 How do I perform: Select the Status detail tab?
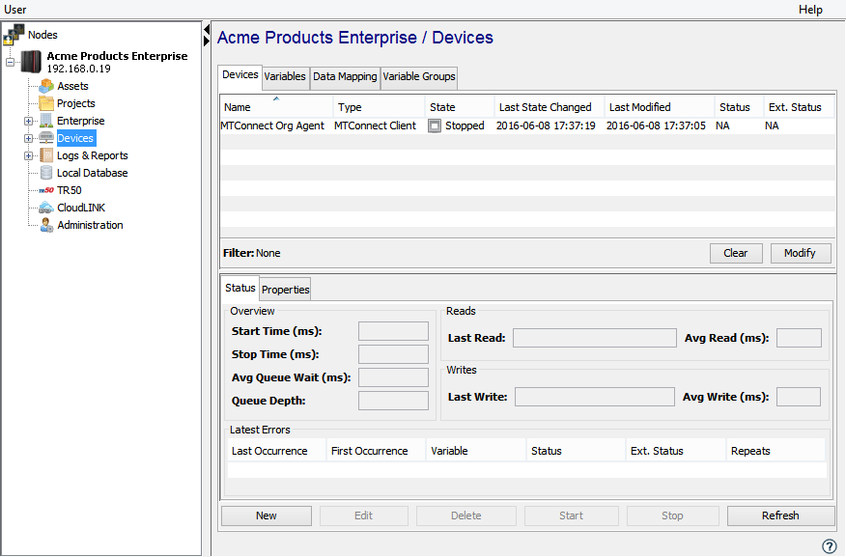[240, 288]
